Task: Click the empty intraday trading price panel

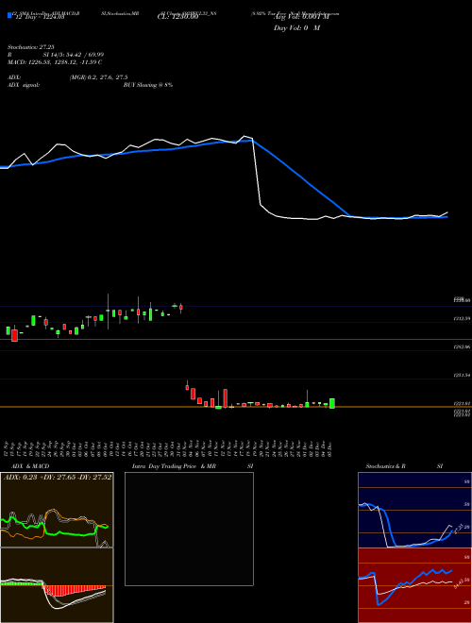Action: point(189,529)
